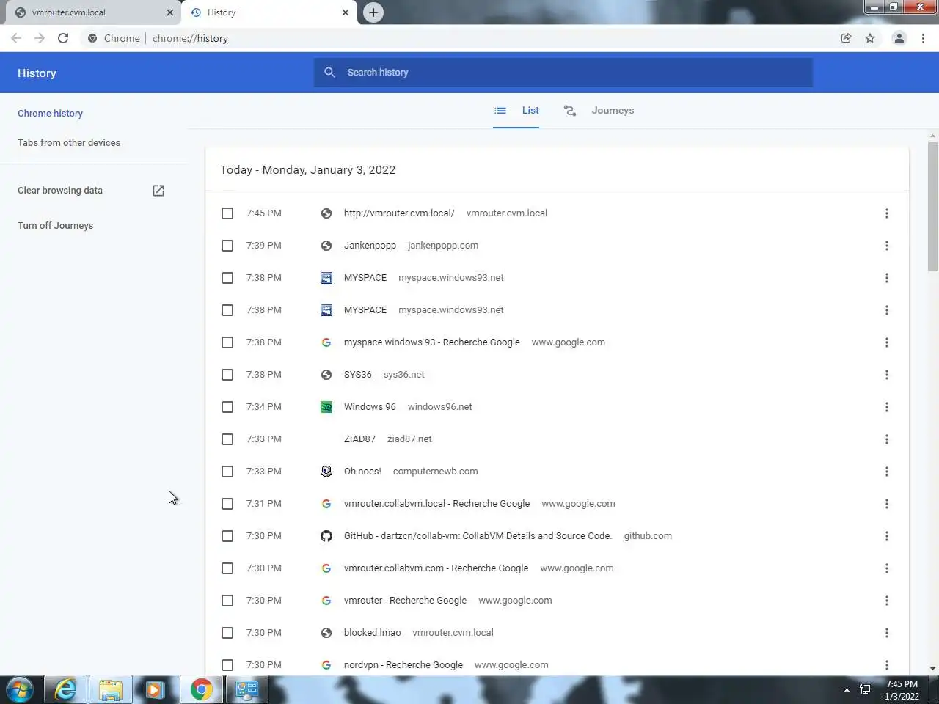Viewport: 939px width, 704px height.
Task: Check the http://vmrouter.cvm.local/ entry checkbox
Action: click(227, 213)
